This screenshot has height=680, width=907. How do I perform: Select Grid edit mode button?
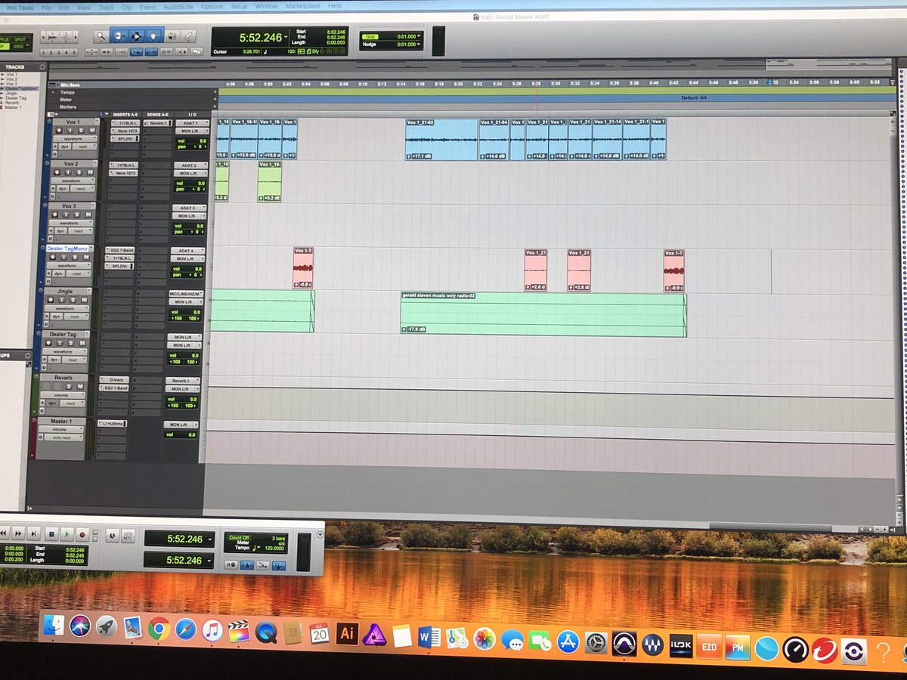[x=19, y=46]
